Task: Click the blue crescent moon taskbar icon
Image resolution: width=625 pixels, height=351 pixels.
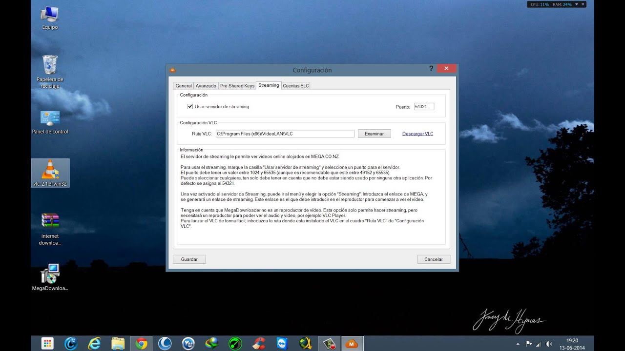Action: click(x=165, y=343)
